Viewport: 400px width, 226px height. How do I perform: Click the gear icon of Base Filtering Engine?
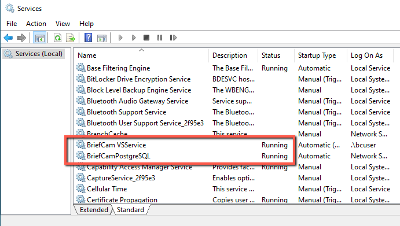[x=81, y=68]
